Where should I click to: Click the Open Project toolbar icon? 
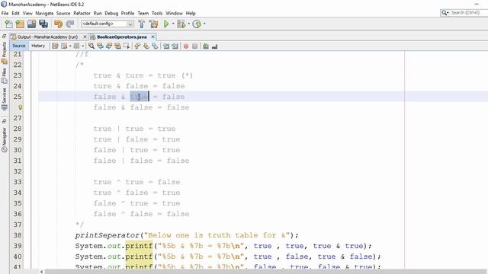(31, 24)
